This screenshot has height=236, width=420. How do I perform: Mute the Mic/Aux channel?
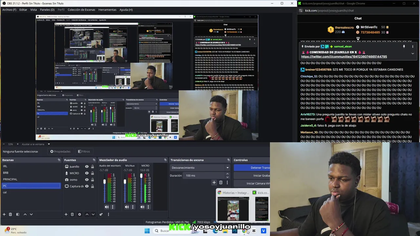coord(127,207)
